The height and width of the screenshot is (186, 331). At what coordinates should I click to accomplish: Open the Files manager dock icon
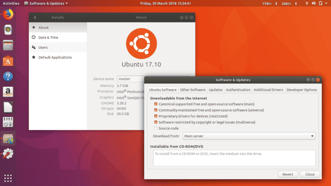click(x=8, y=45)
